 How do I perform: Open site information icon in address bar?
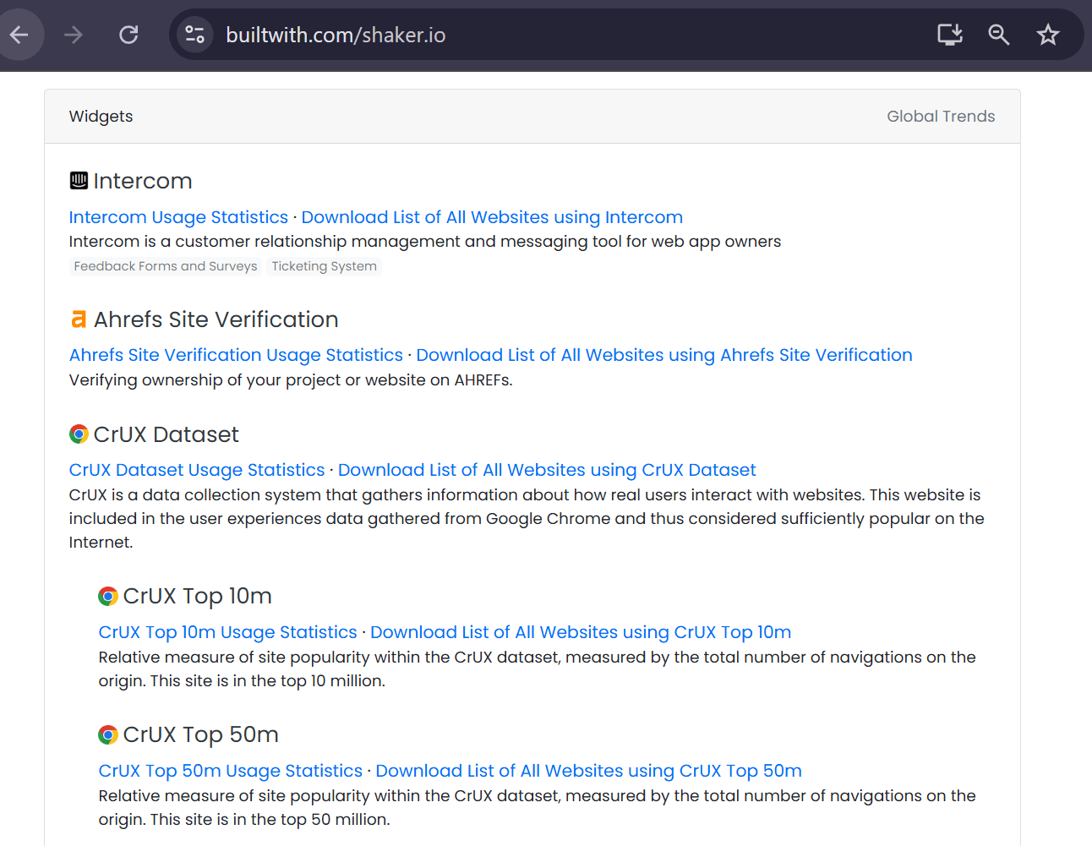pos(195,35)
